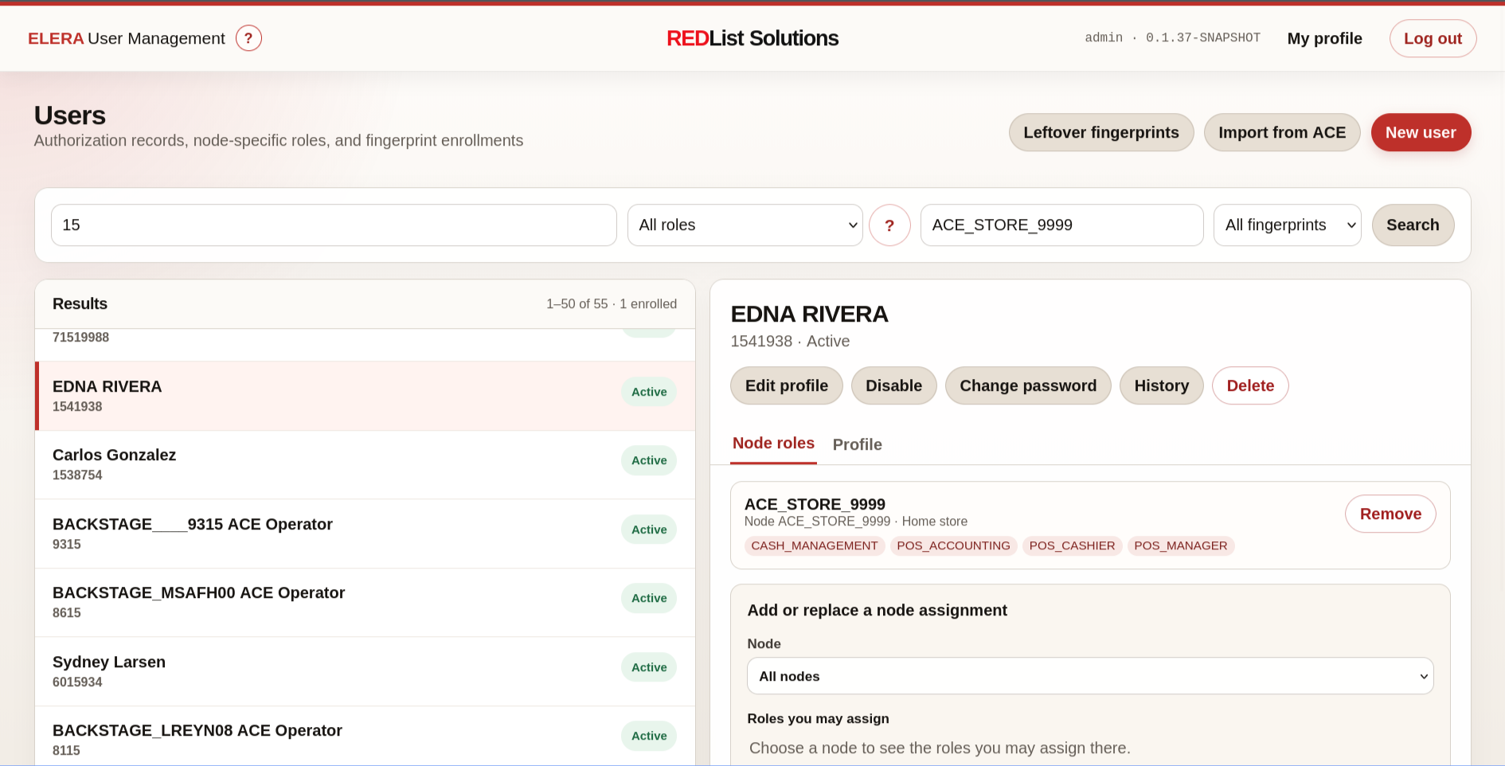Image resolution: width=1505 pixels, height=766 pixels.
Task: Click the ELERA User Management title
Action: pos(127,38)
